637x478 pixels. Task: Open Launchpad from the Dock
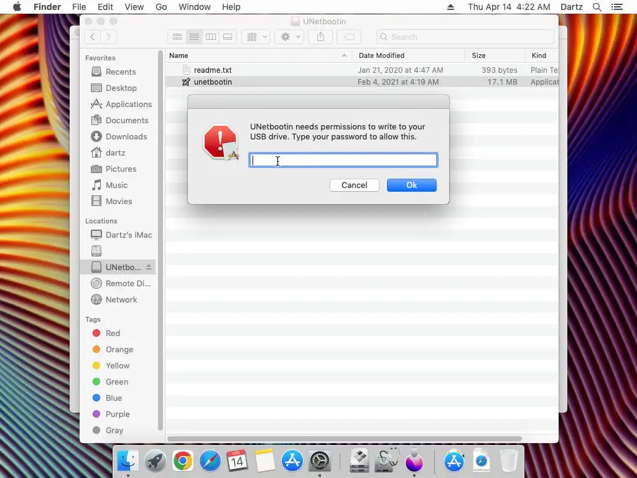155,461
